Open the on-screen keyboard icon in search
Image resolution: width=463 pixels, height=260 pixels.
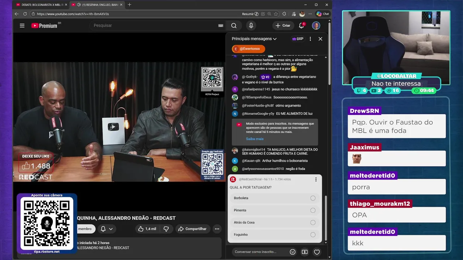point(221,26)
